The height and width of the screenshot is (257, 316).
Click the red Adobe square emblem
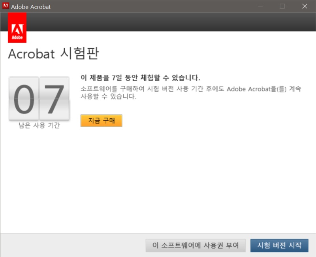pyautogui.click(x=17, y=28)
